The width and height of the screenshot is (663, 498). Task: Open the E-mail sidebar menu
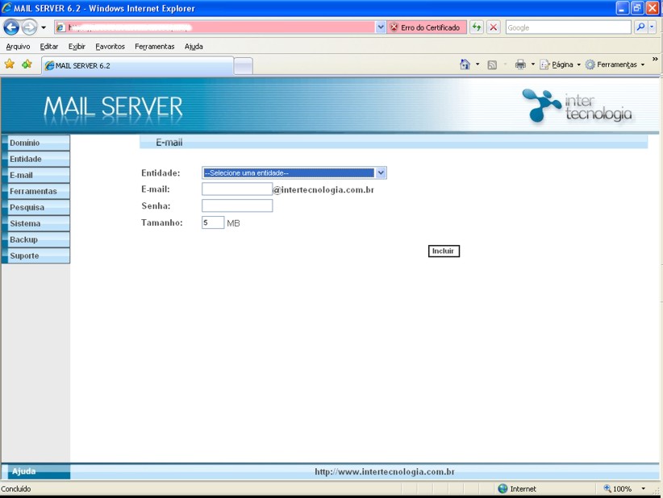click(x=36, y=175)
